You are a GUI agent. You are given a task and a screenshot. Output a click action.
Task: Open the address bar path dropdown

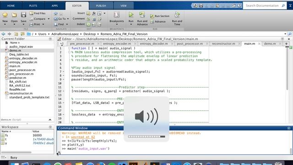click(285, 34)
